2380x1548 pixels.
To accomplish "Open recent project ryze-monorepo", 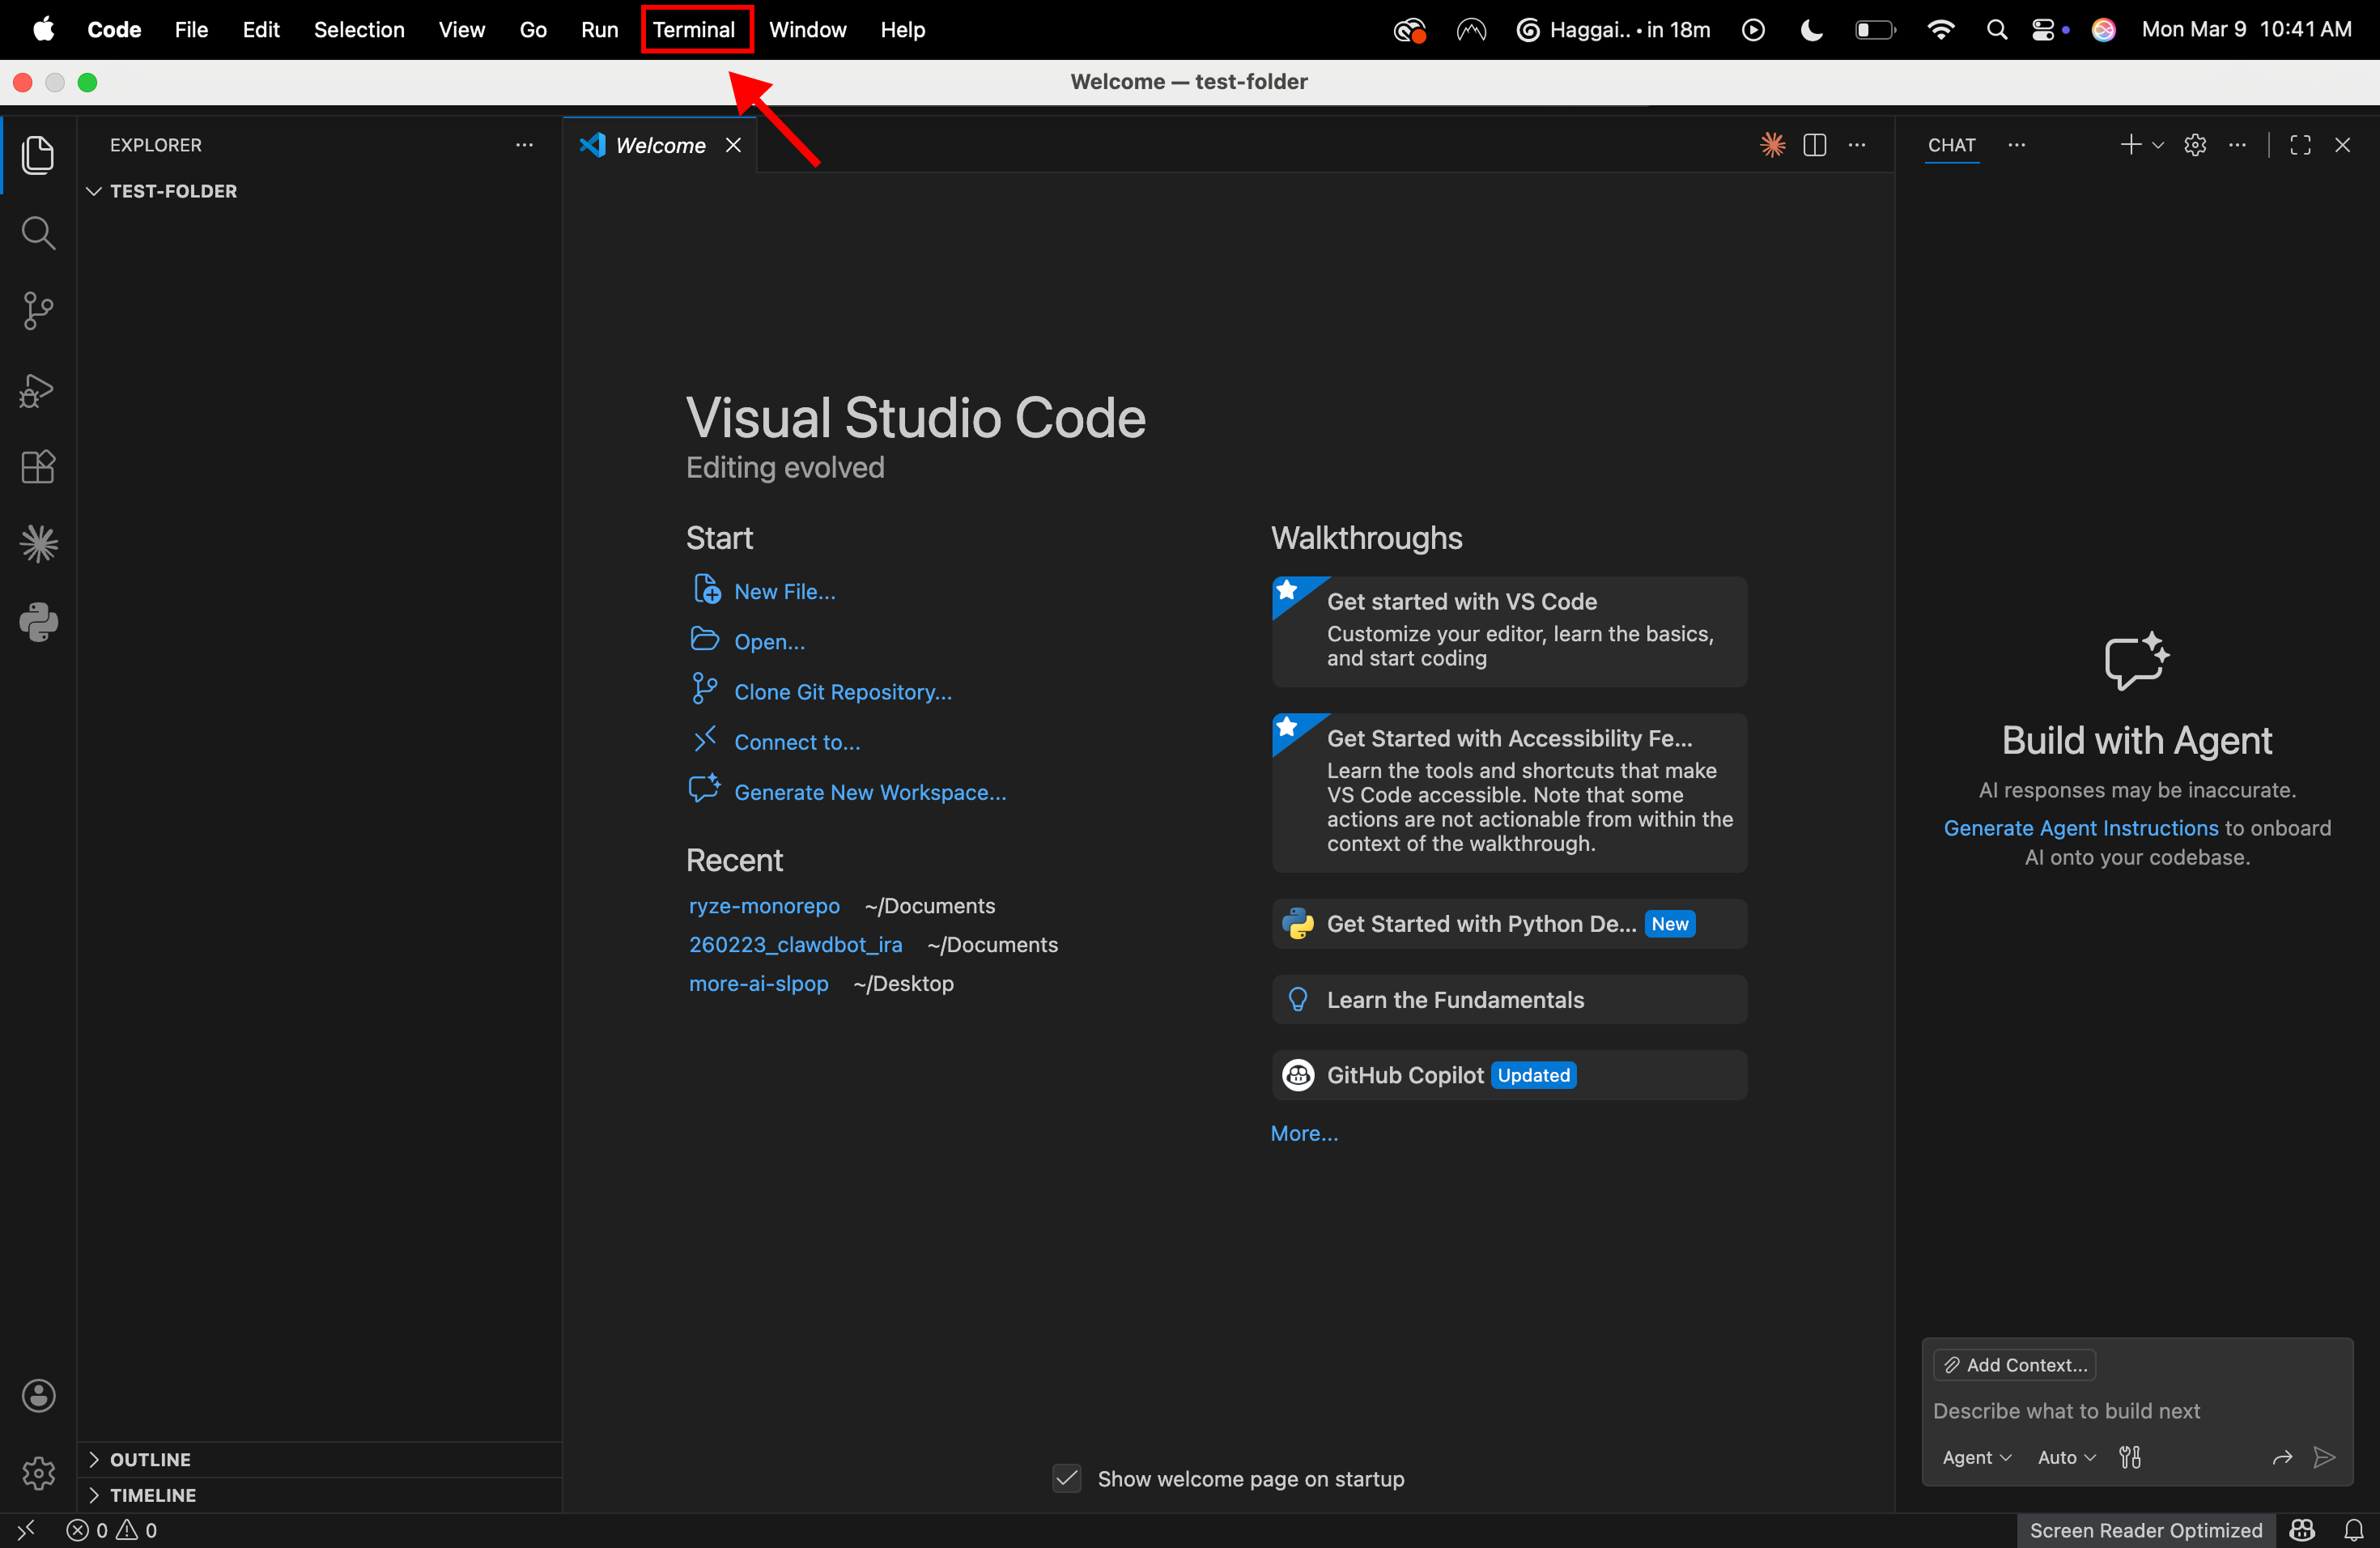I will 764,906.
